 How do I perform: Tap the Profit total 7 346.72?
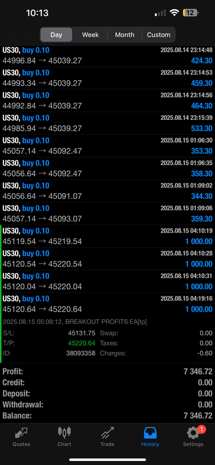coord(198,371)
